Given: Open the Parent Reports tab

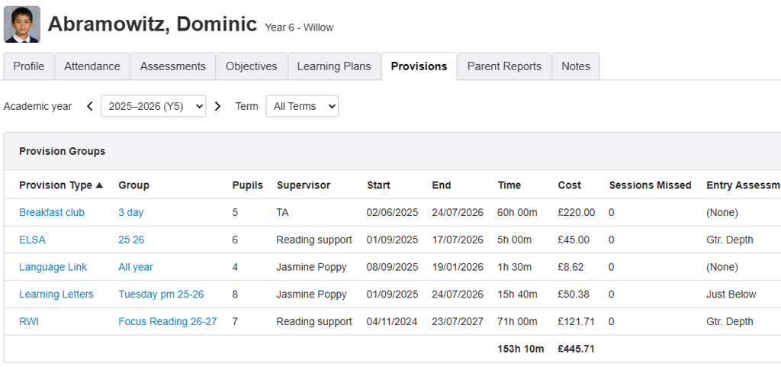Looking at the screenshot, I should click(504, 66).
